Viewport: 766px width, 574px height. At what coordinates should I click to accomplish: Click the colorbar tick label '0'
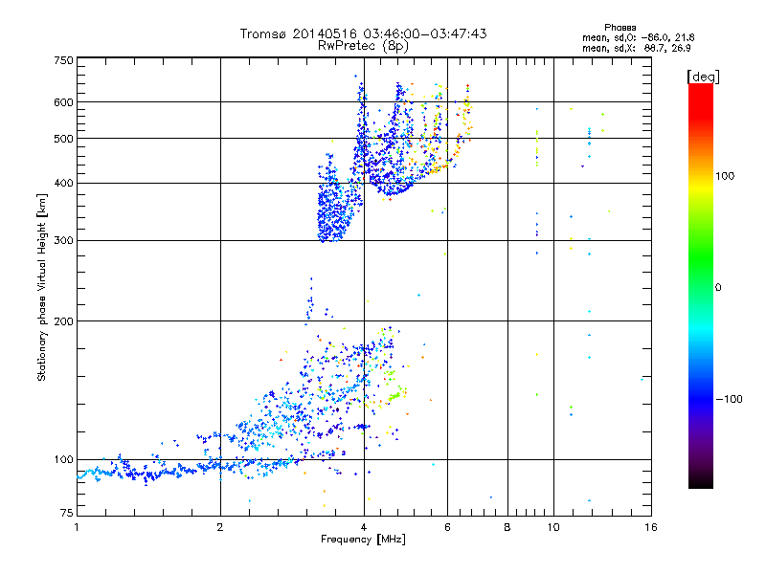(717, 288)
